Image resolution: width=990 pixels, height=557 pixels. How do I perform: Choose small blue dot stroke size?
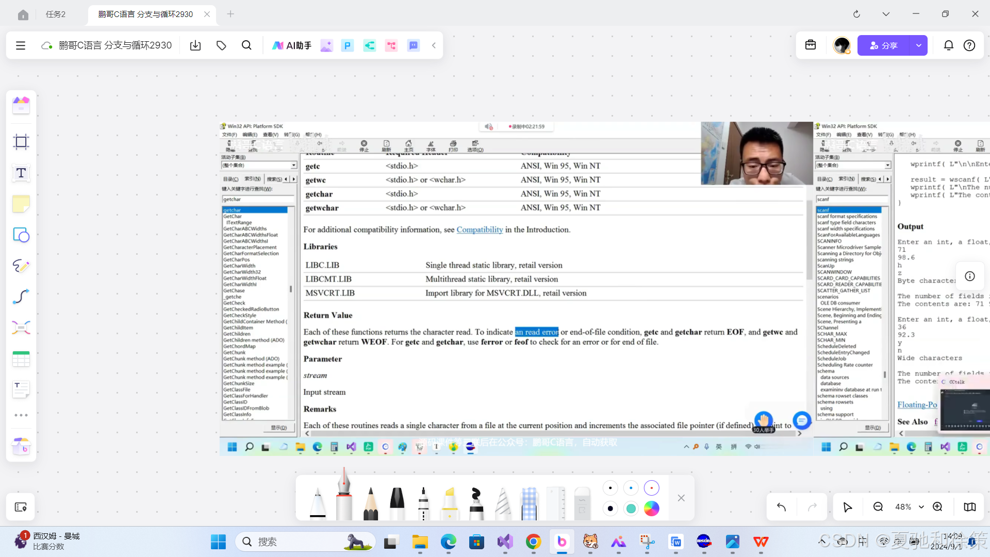(x=631, y=488)
